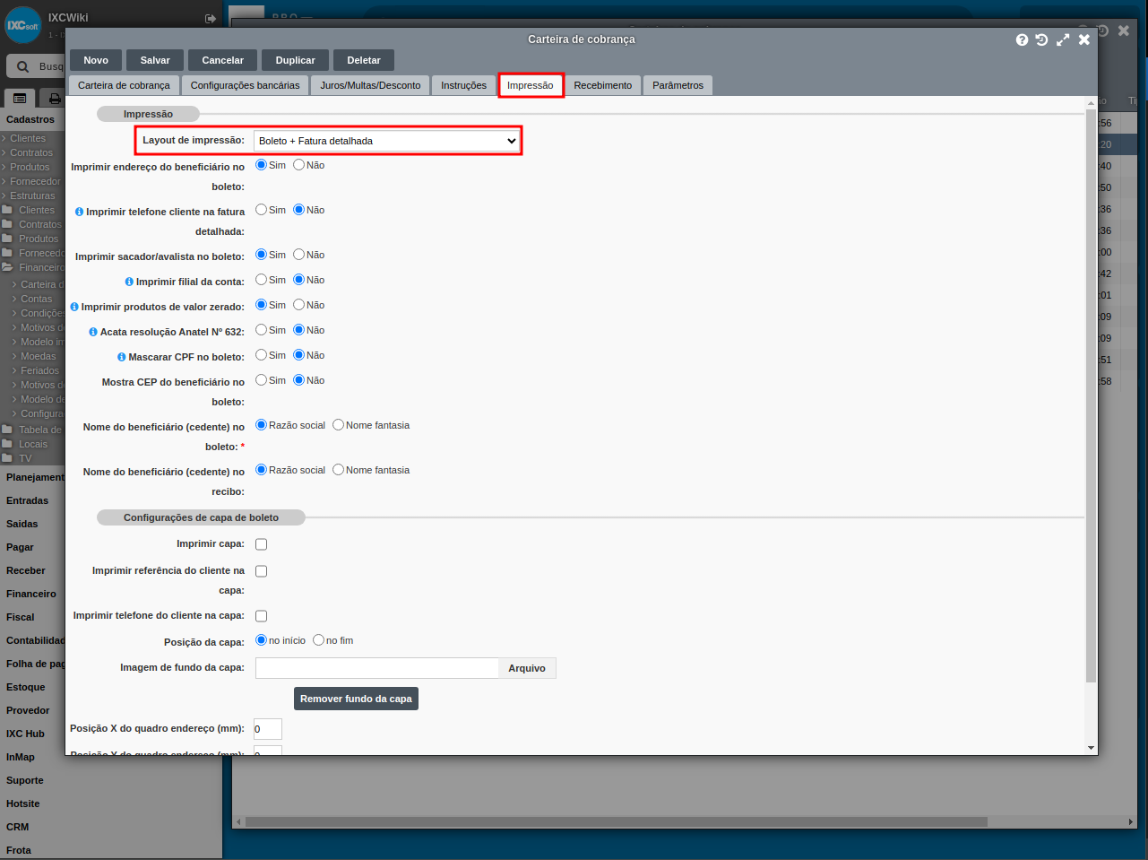Click the Salvar button
Screen dimensions: 1148x860
[x=155, y=60]
